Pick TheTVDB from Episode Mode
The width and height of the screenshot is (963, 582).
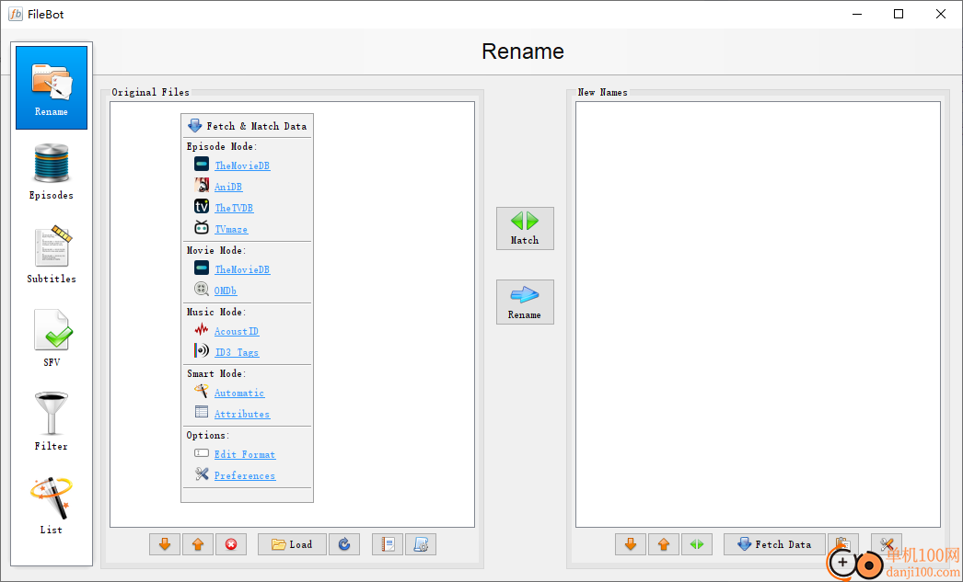tap(233, 208)
